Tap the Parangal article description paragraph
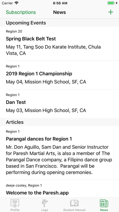119x212 pixels. (x=59, y=160)
